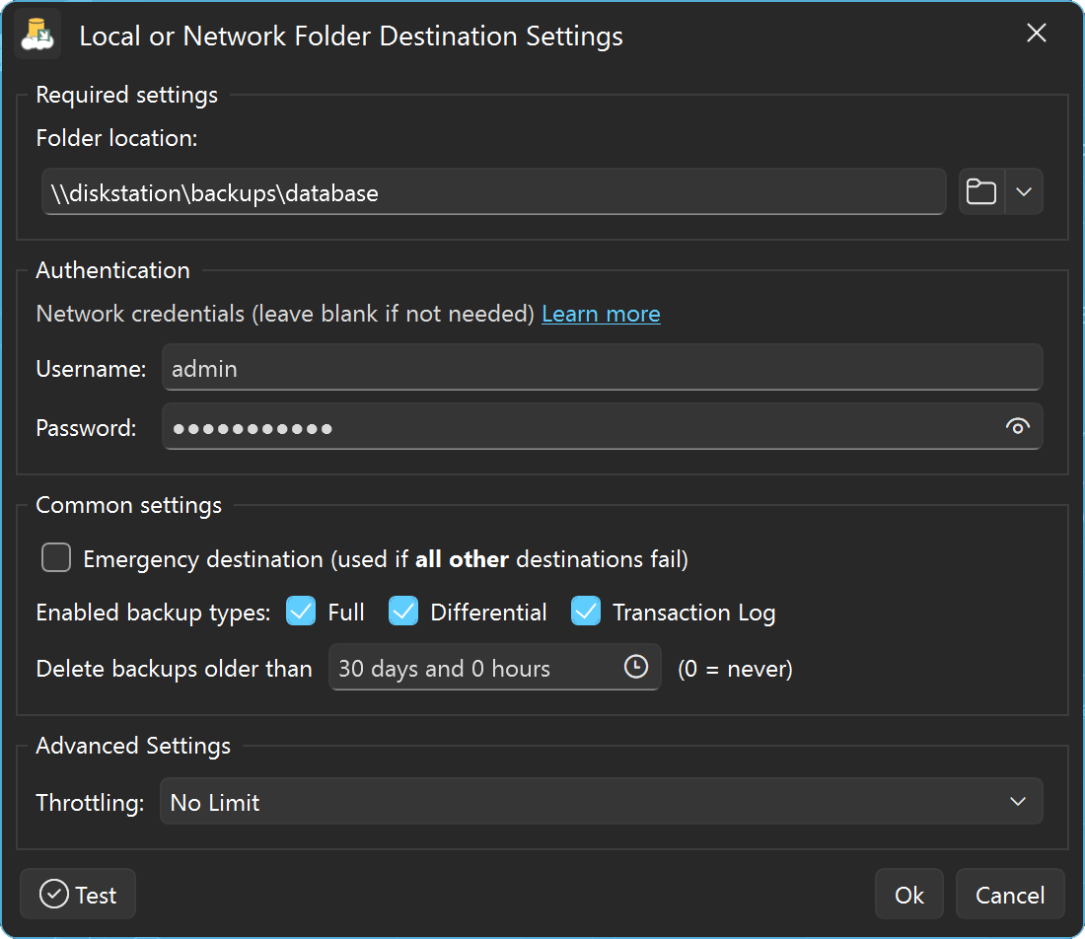Click the Folder location text field
The width and height of the screenshot is (1085, 939).
click(x=493, y=192)
